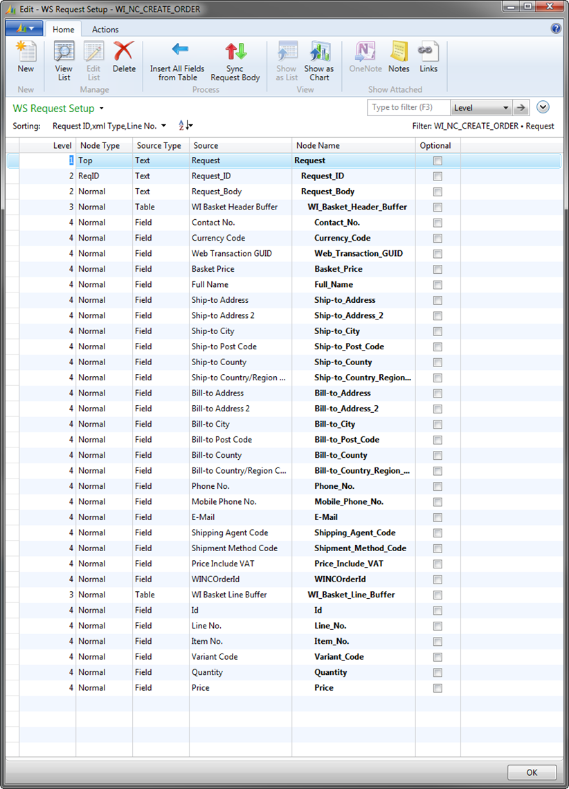
Task: Expand the filter pane chevron button
Action: [543, 107]
